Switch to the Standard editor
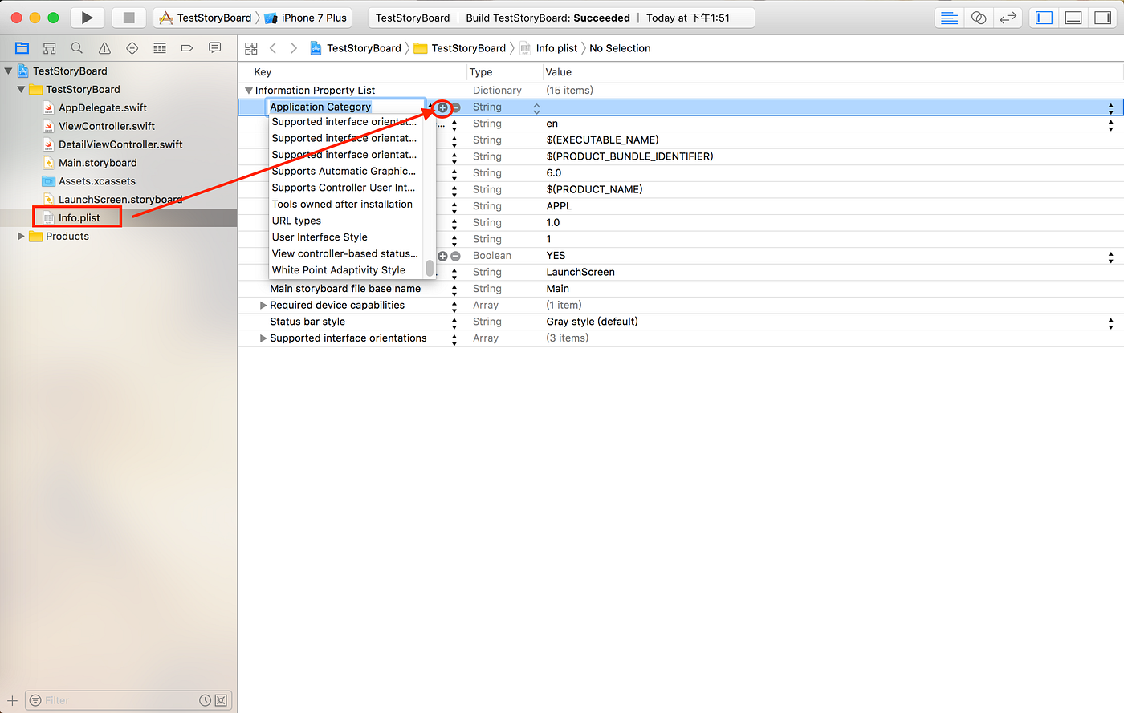This screenshot has height=713, width=1124. click(949, 18)
